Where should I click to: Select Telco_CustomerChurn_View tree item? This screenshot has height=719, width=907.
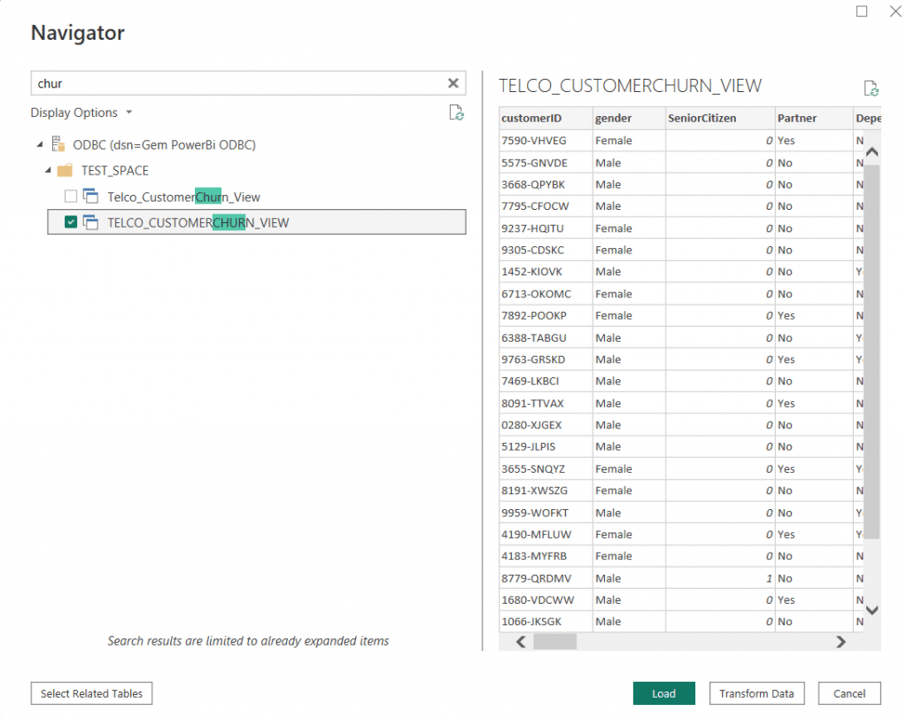(x=183, y=197)
